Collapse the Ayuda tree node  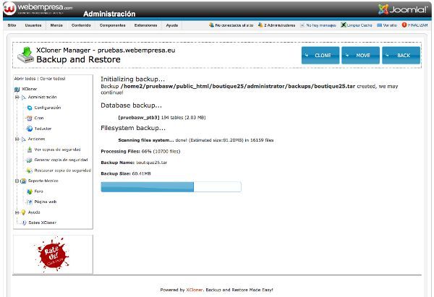[x=17, y=212]
